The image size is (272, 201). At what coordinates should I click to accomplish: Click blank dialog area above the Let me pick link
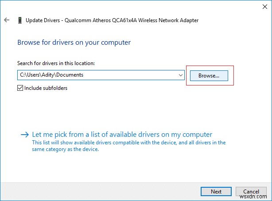click(133, 111)
